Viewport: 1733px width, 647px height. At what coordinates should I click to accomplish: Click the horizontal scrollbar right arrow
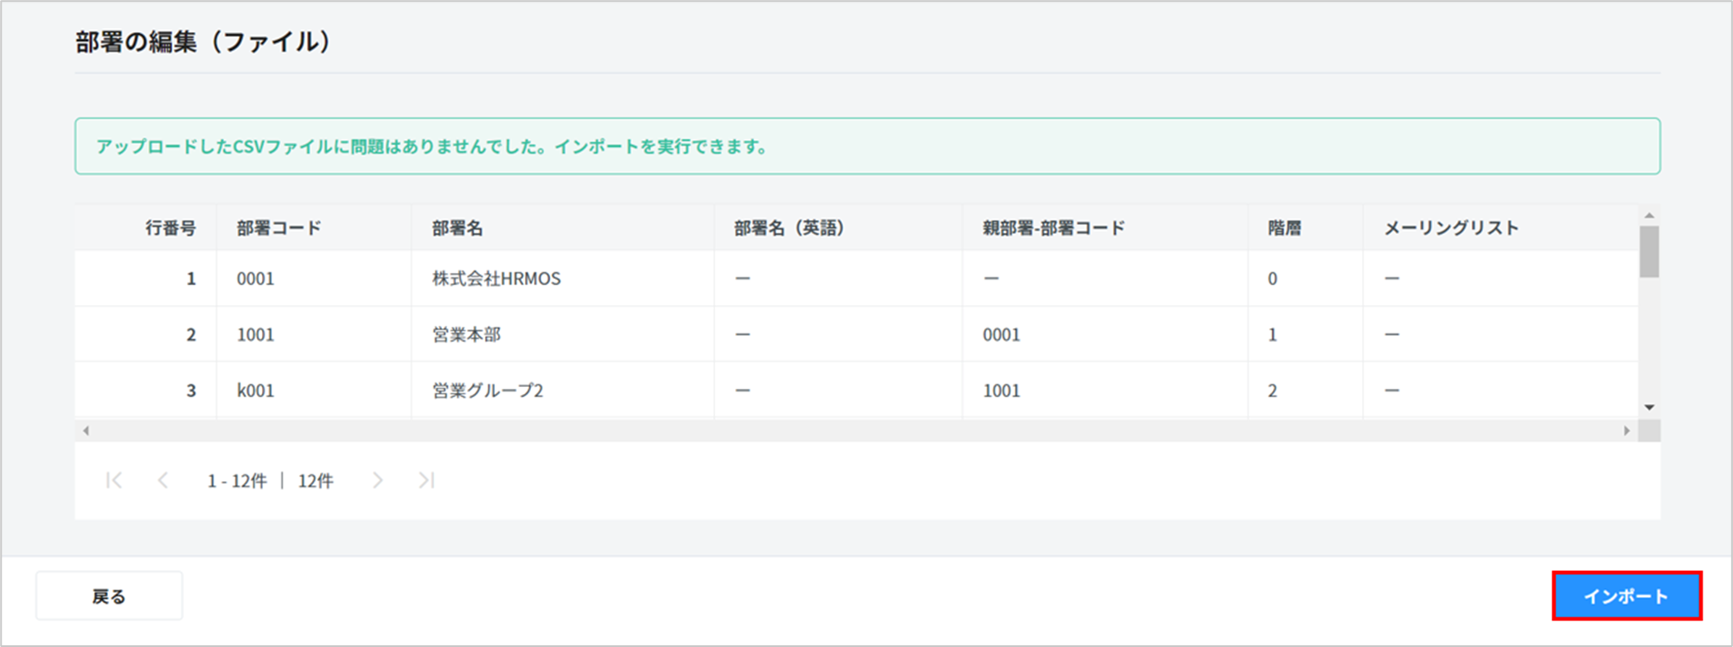[1627, 430]
